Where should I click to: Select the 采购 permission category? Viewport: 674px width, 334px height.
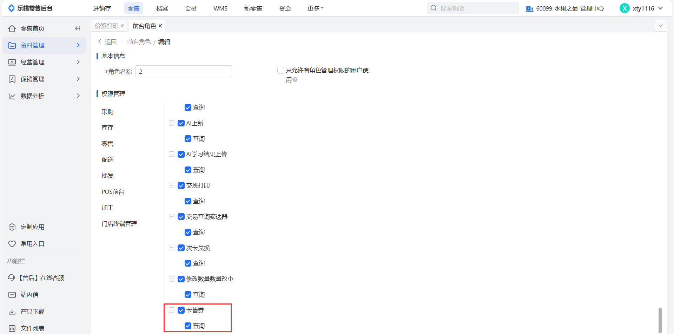107,112
